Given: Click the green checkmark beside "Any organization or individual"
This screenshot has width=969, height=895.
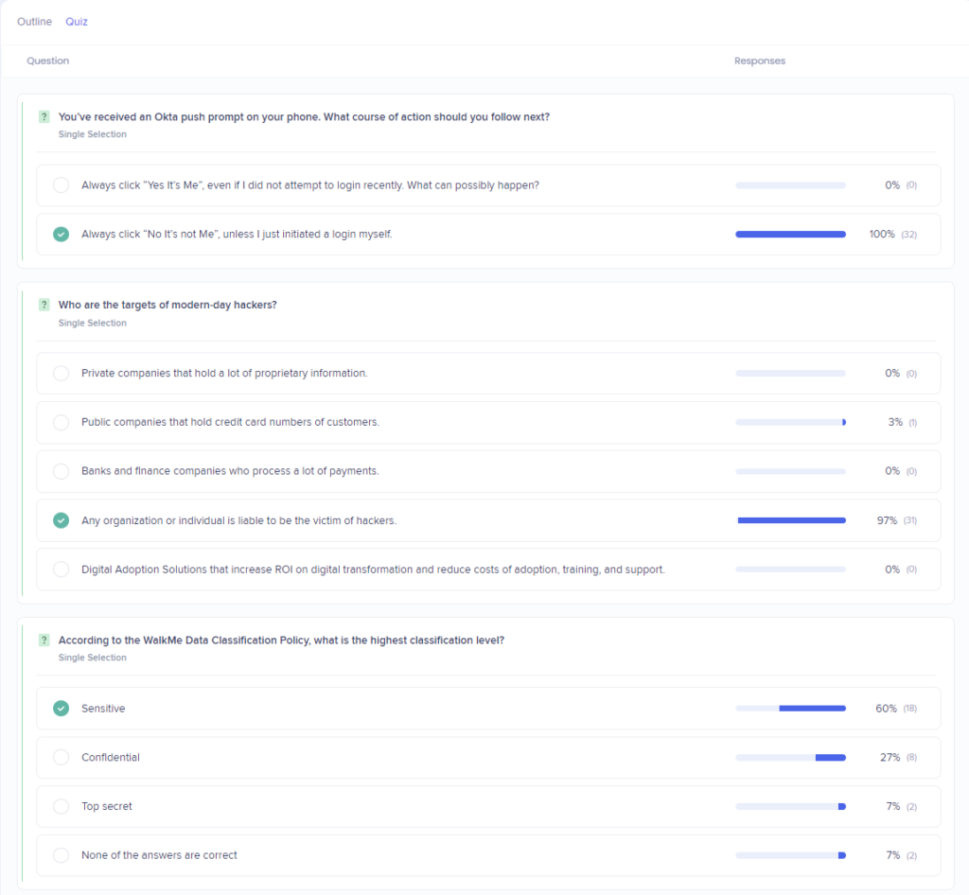Looking at the screenshot, I should coord(61,519).
